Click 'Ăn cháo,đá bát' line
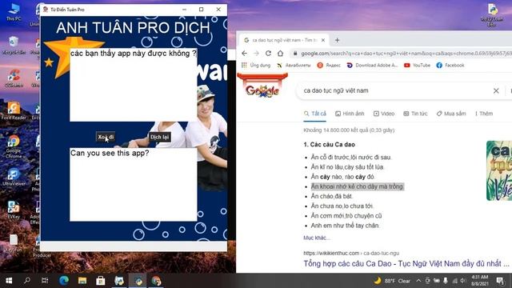512x288 pixels. [332, 196]
